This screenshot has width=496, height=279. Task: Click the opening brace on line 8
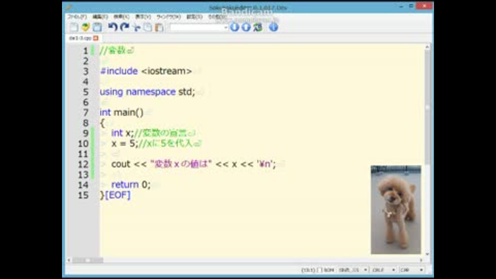(x=102, y=123)
